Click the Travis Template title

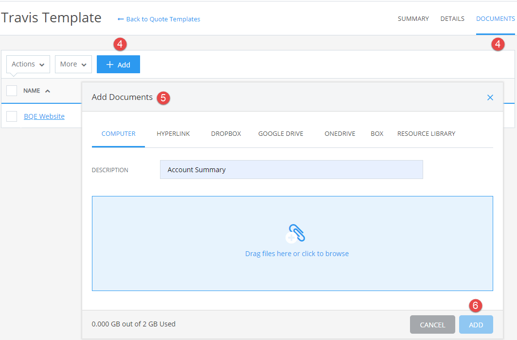[51, 18]
